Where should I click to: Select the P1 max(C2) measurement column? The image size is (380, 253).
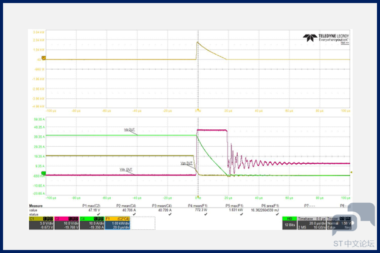click(91, 206)
